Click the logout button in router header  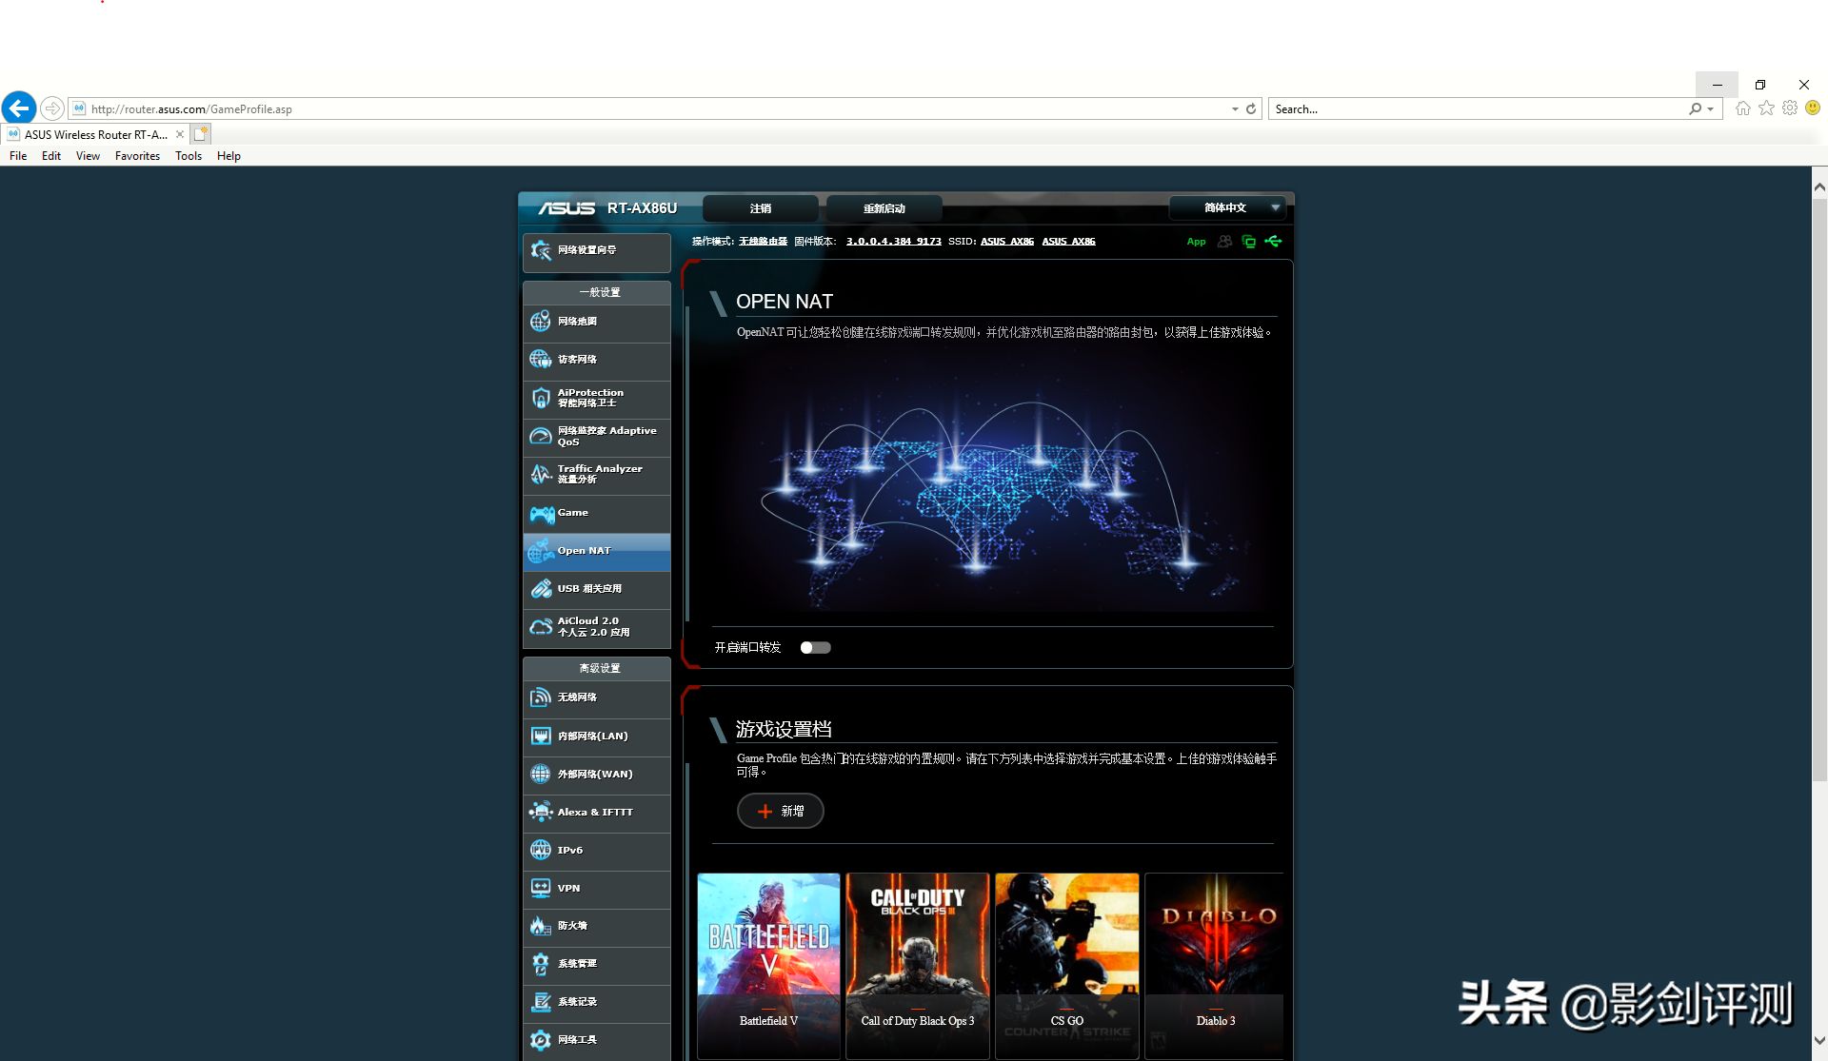[x=761, y=207]
